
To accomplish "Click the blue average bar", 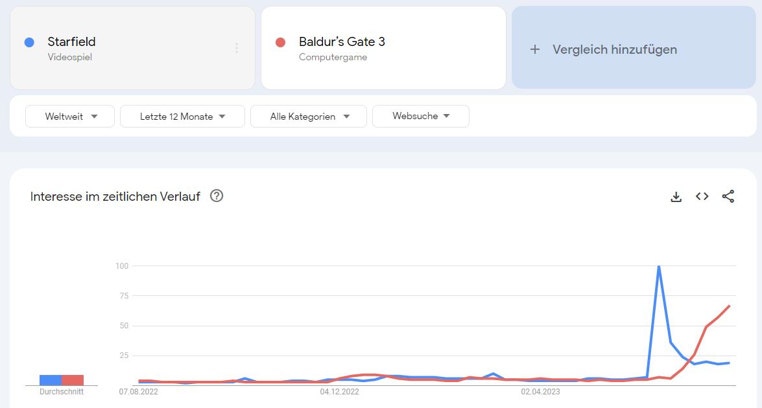I will click(51, 380).
